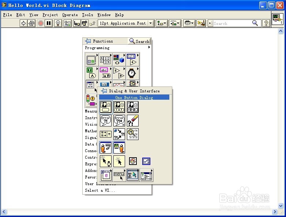Select Unset Busy cursor icon
This screenshot has height=217, width=286.
119,161
